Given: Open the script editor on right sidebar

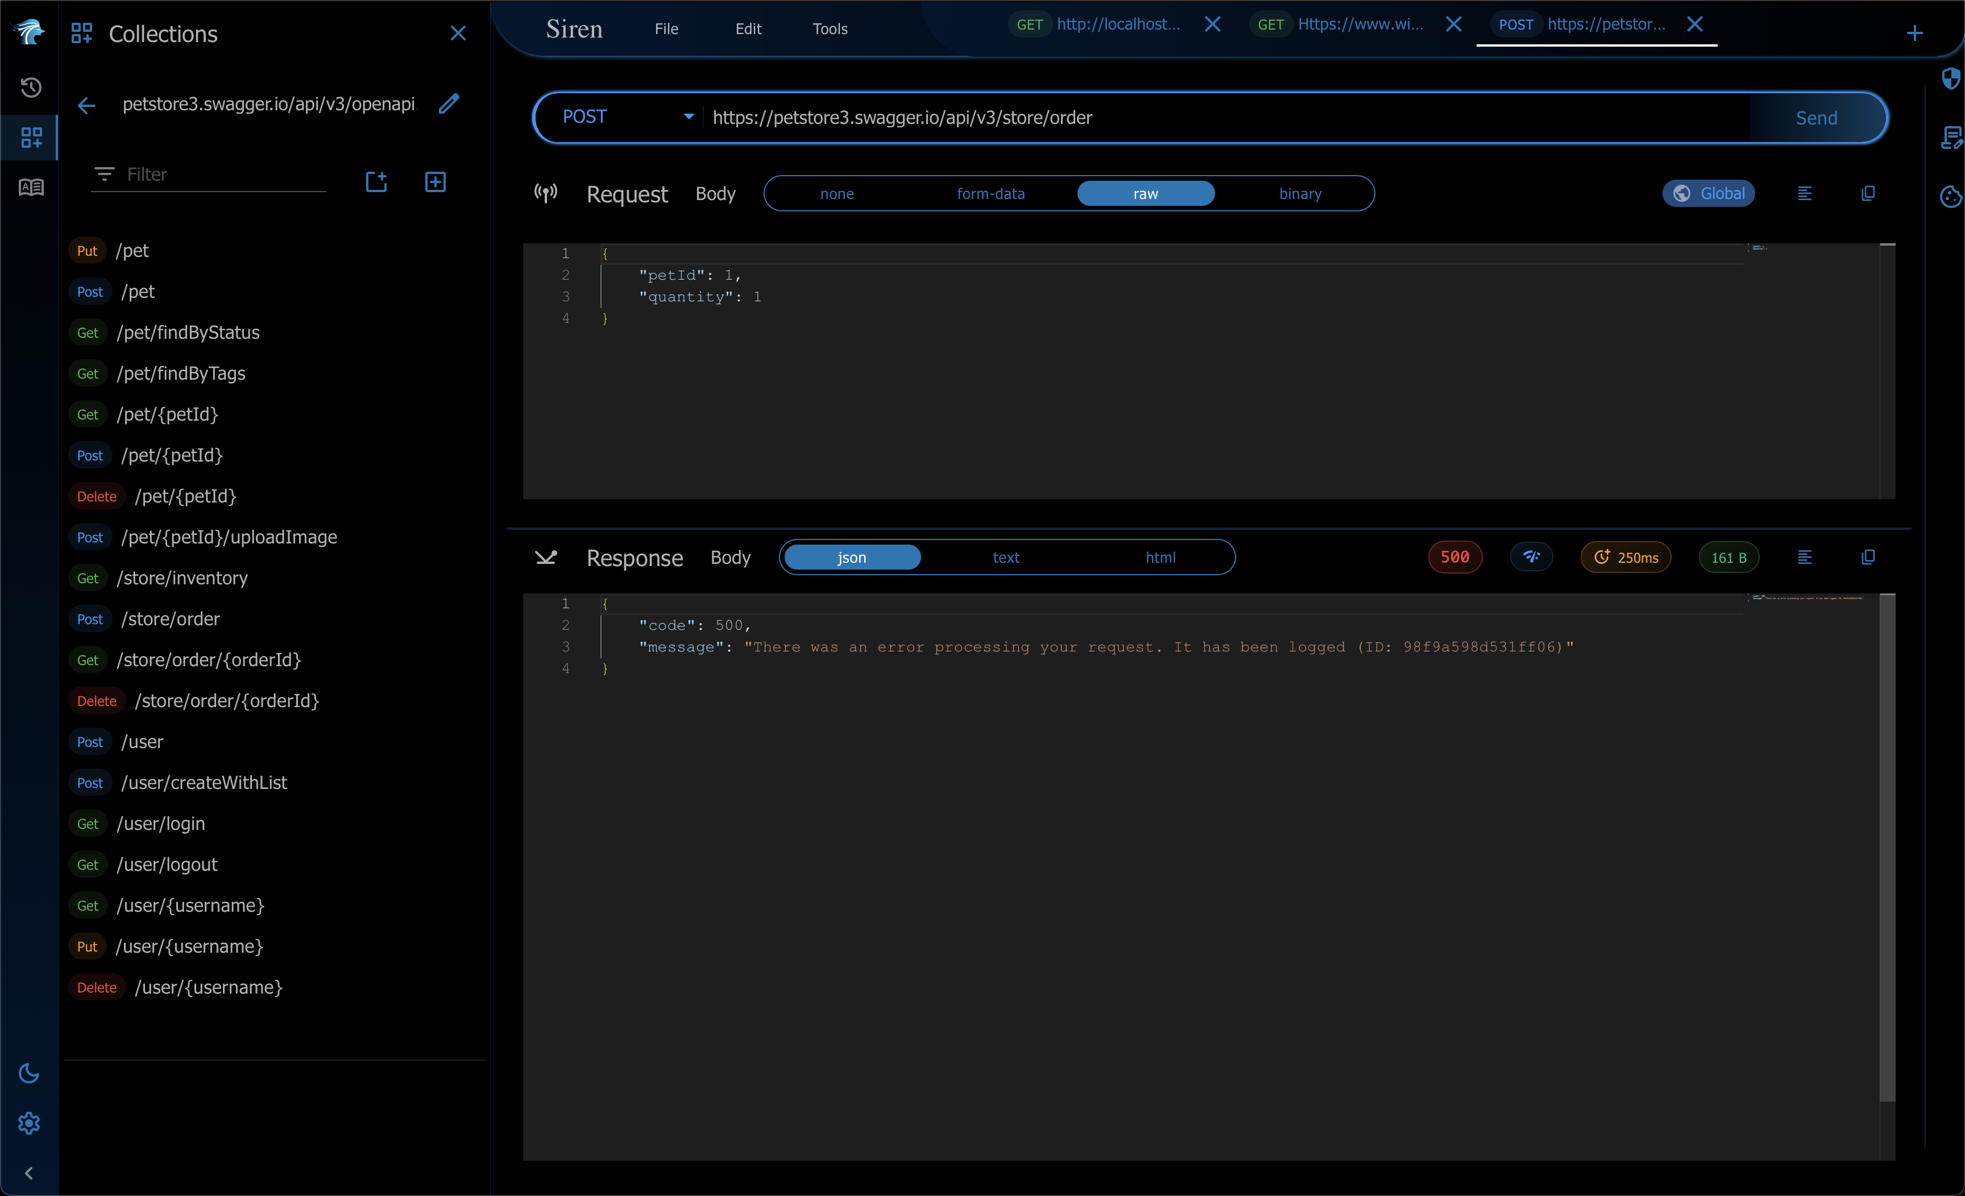Looking at the screenshot, I should click(1951, 138).
